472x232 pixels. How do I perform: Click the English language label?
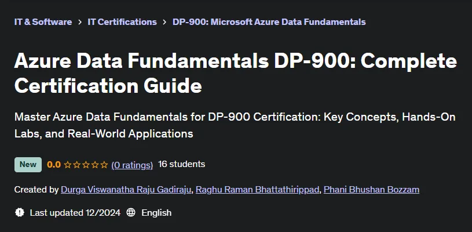tap(156, 213)
